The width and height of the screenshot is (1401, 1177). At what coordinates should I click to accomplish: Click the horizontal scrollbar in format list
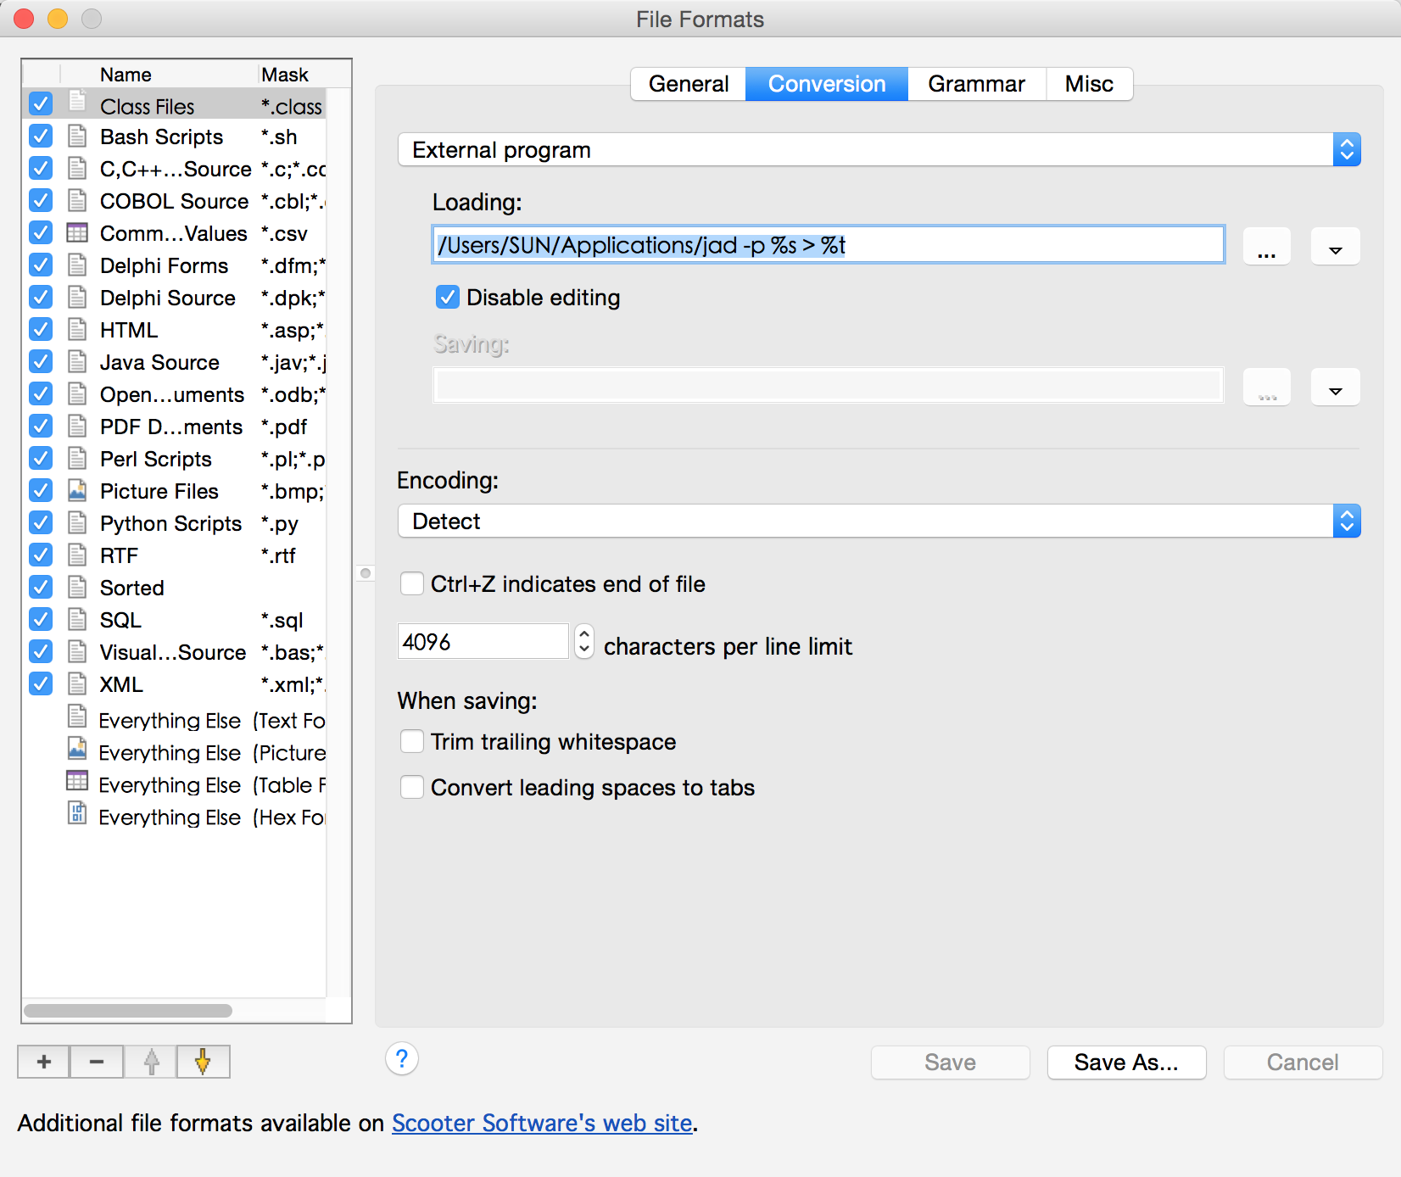click(x=128, y=1011)
